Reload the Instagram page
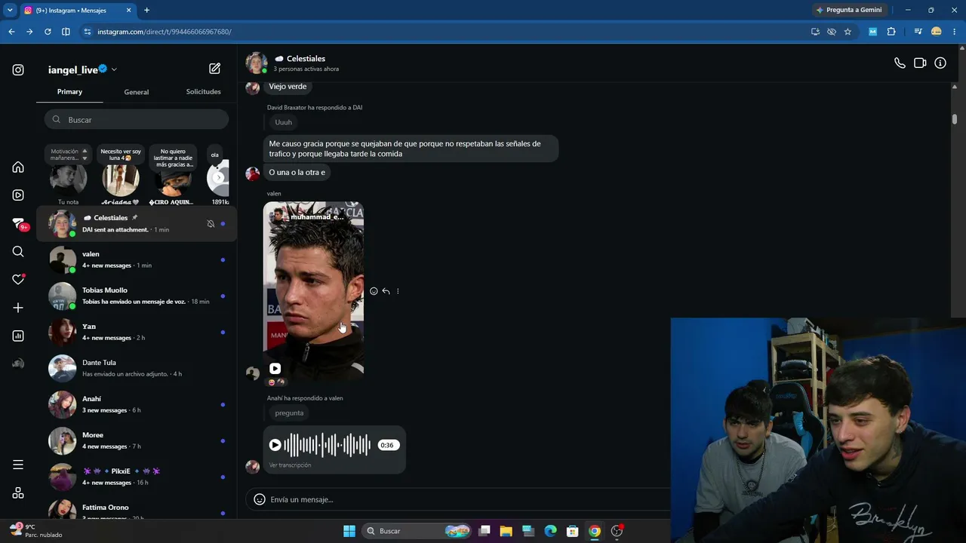Viewport: 966px width, 543px height. (x=48, y=32)
